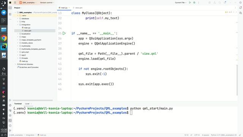Select the maps_template_pycharm folder

click(x=31, y=40)
